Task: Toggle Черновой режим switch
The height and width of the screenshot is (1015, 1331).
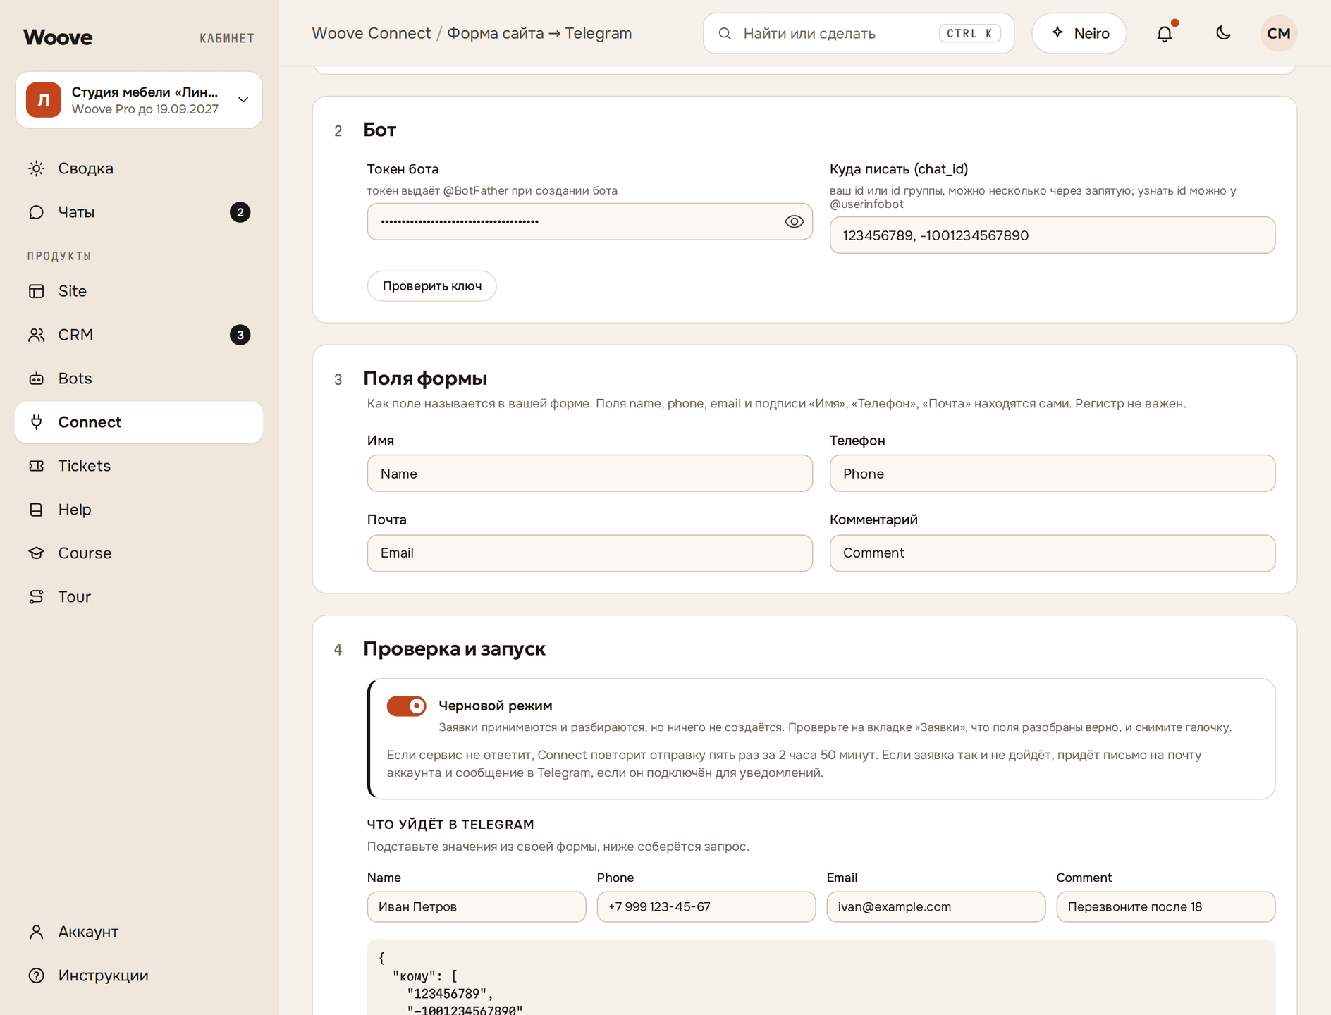Action: [x=407, y=706]
